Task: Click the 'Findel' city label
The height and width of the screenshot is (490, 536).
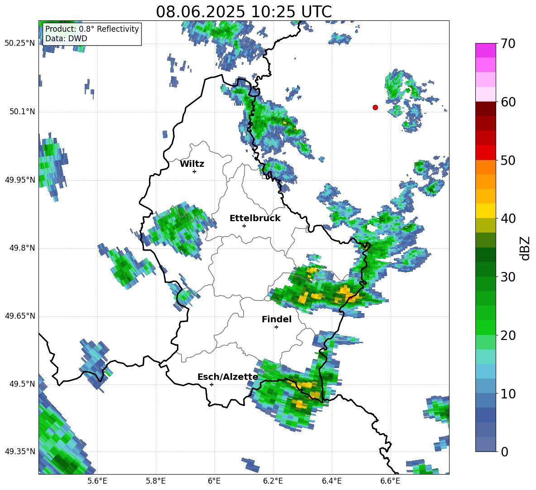Action: (x=277, y=319)
